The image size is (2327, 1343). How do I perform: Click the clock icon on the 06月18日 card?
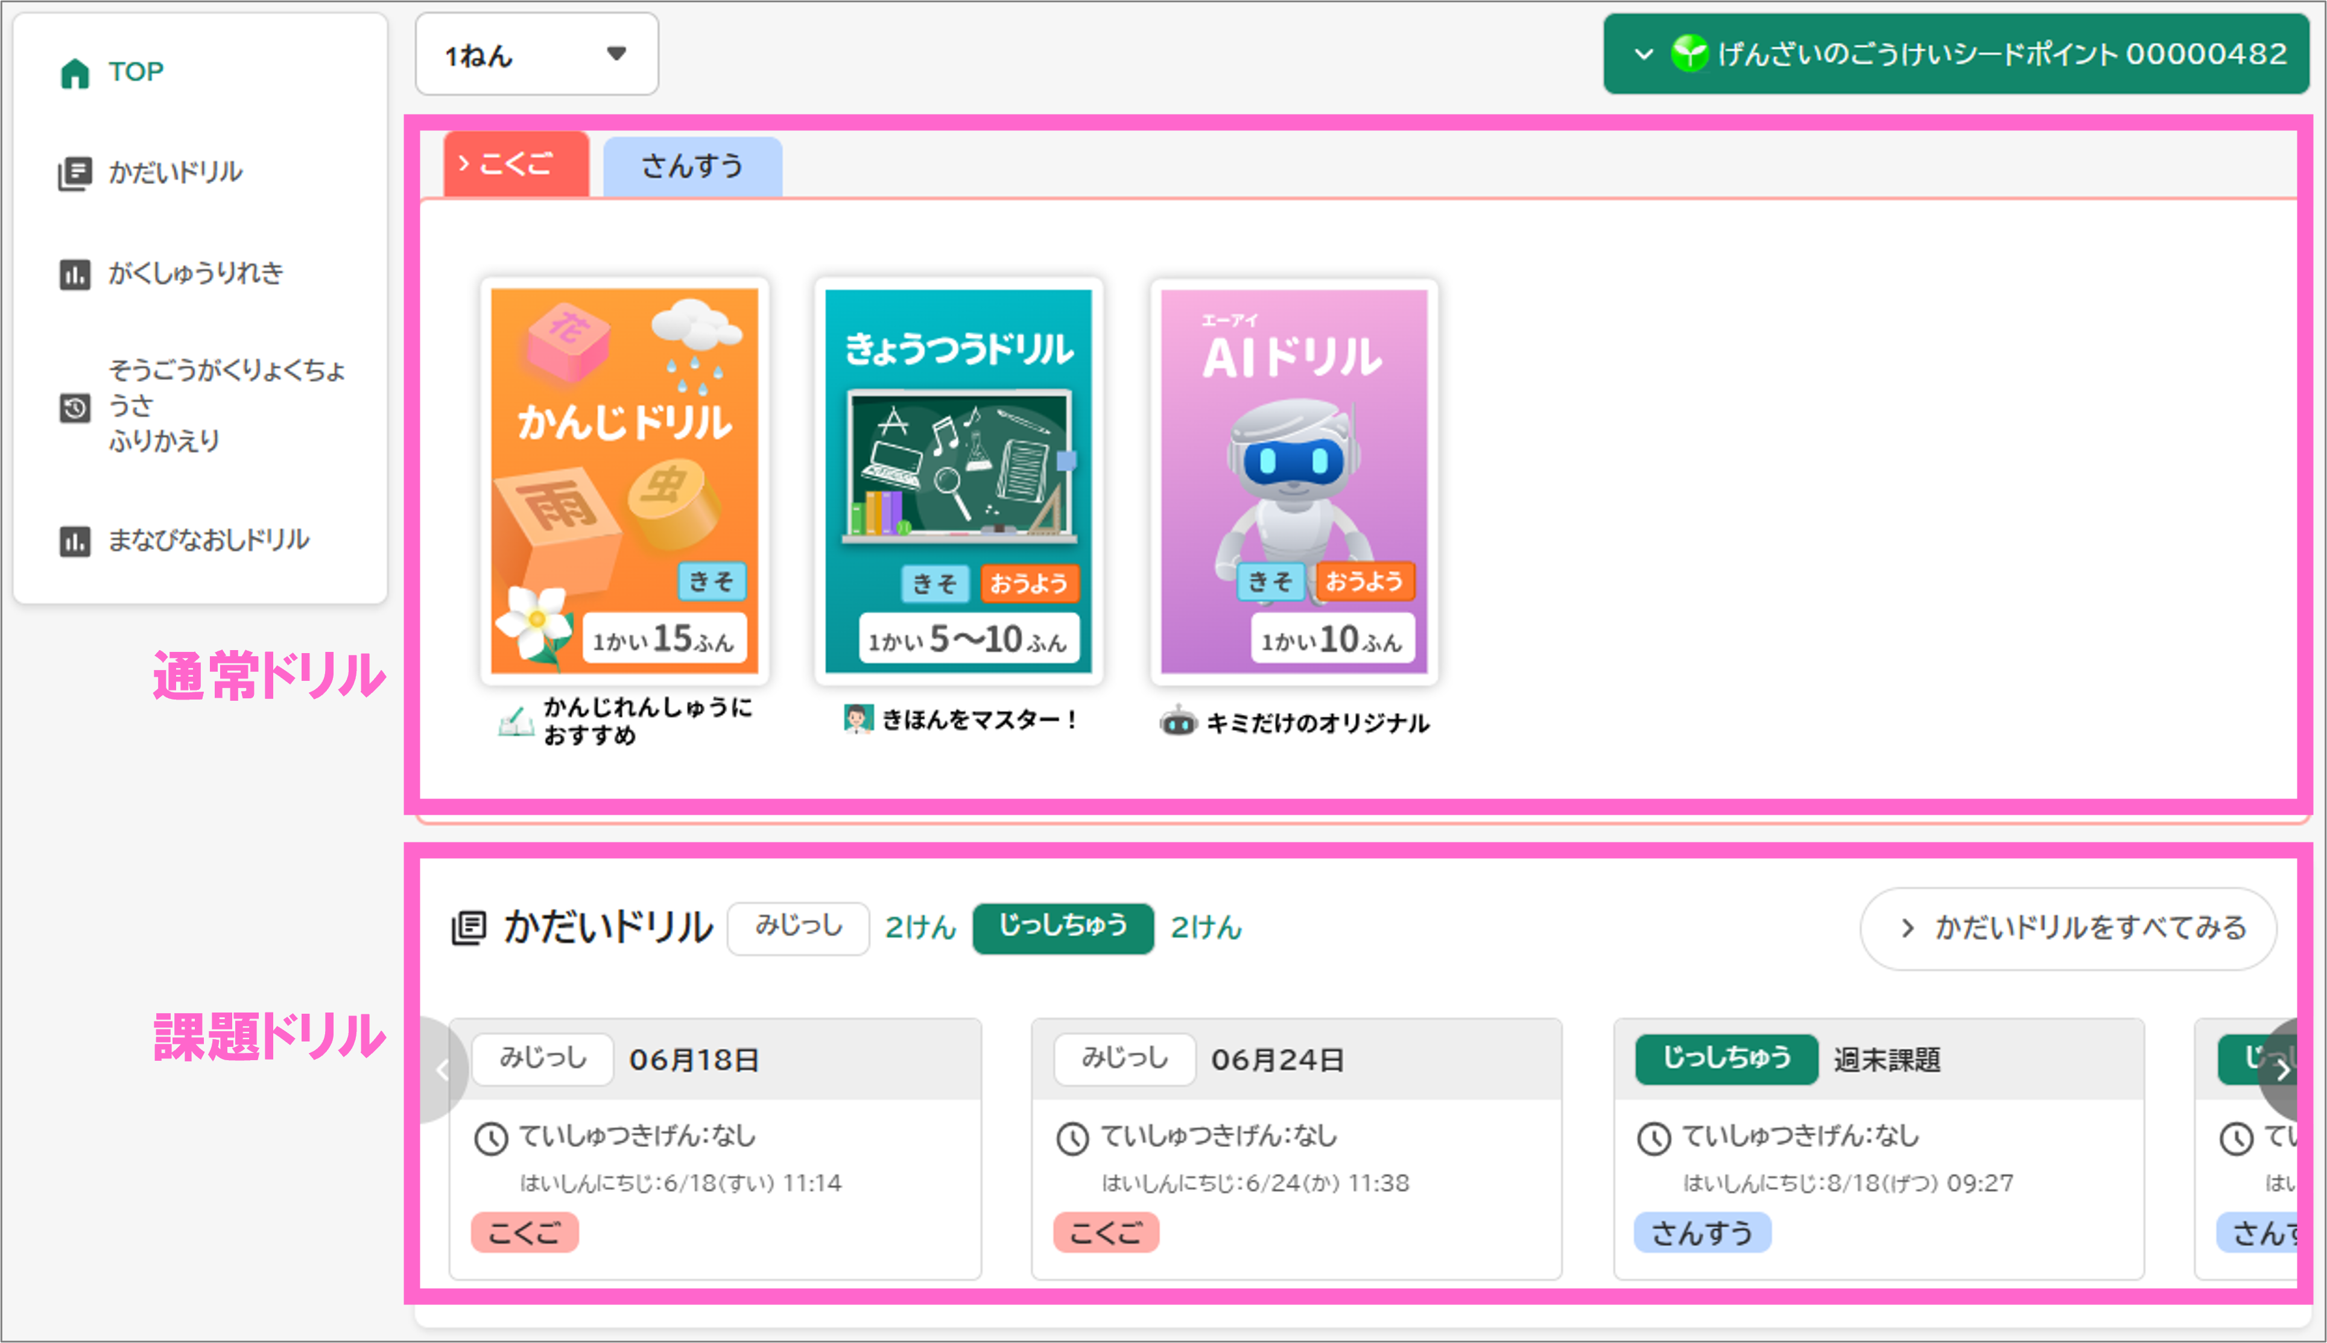(x=492, y=1138)
